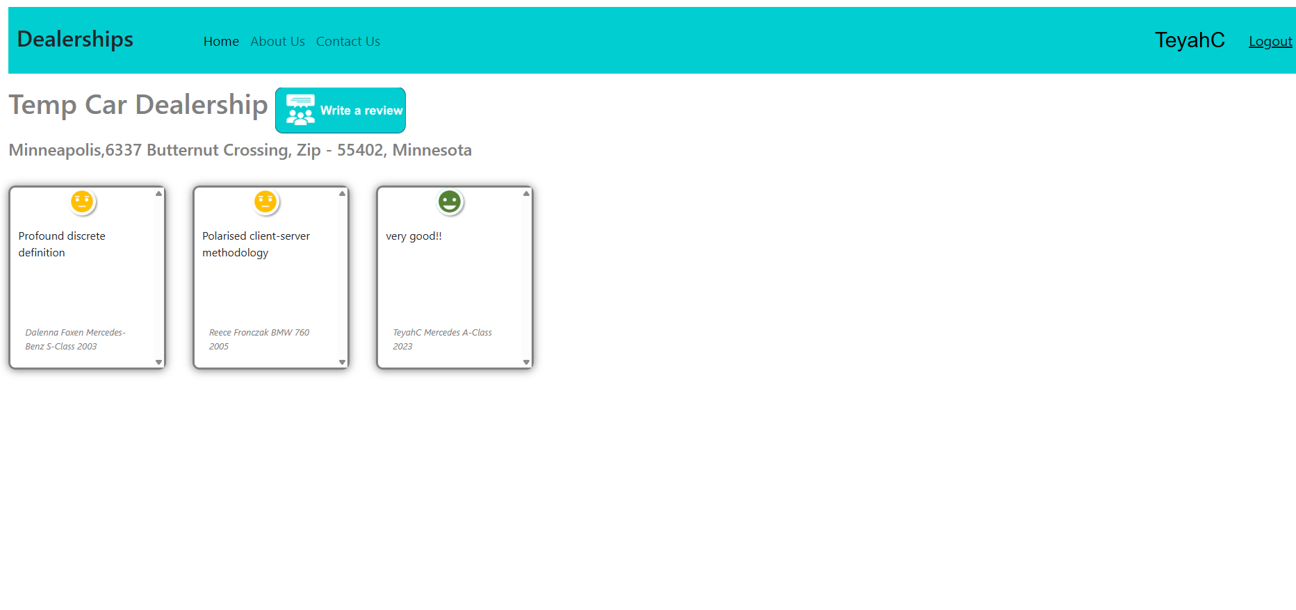Screen dimensions: 1296x610
Task: Select the 'Profound discrete definition' review text
Action: click(x=62, y=245)
